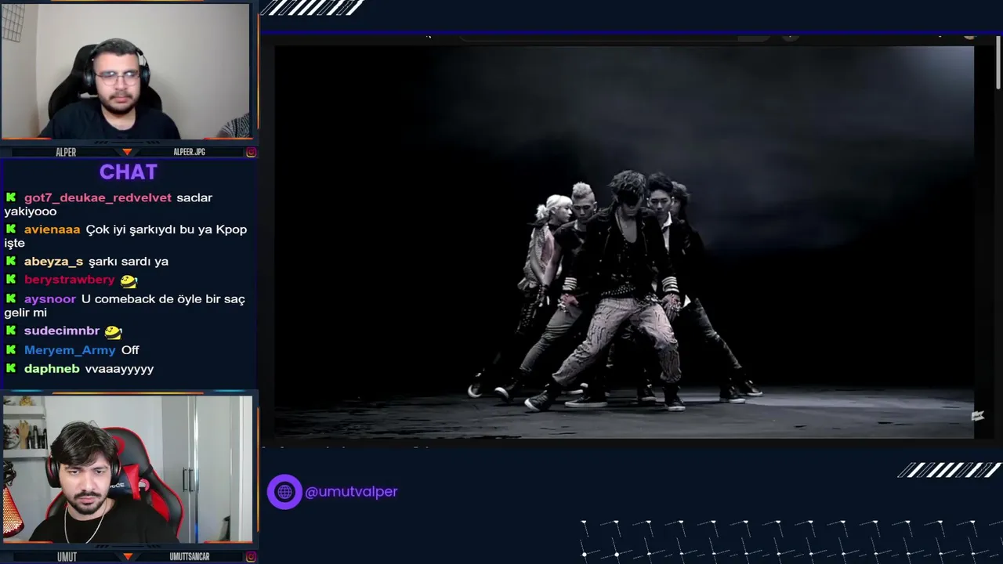
Task: Open abeyza_s's chat username
Action: (x=53, y=262)
